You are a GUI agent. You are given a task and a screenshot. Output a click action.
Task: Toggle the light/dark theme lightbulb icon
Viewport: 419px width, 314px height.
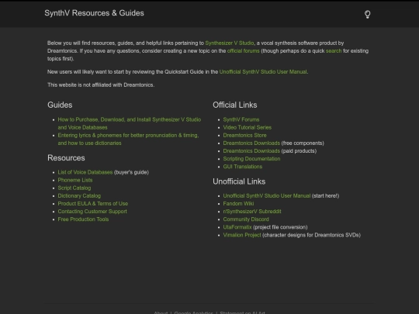[x=368, y=14]
